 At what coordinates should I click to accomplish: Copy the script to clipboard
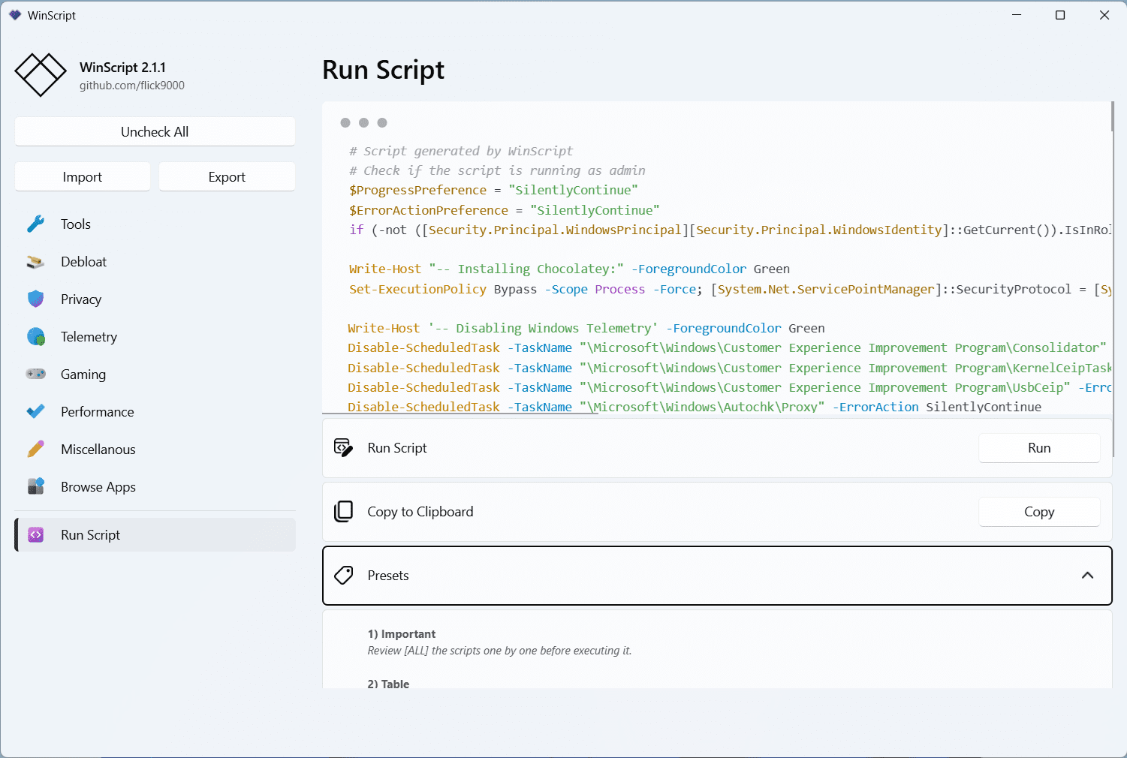click(x=1038, y=512)
